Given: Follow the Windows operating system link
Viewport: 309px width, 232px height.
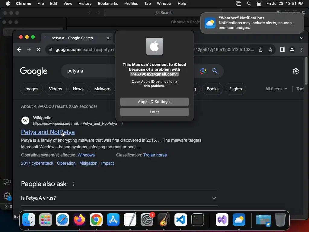Looking at the screenshot, I should pyautogui.click(x=86, y=155).
